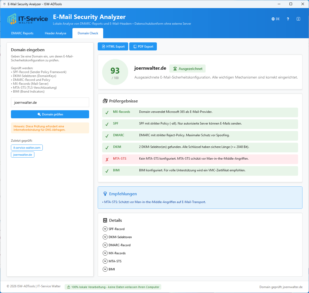
Task: Switch to the DMARC Reports tab
Action: click(22, 33)
